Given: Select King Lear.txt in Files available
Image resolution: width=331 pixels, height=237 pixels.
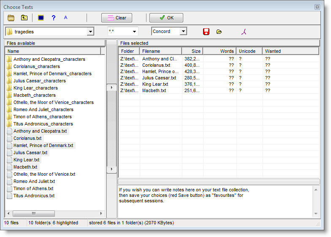Looking at the screenshot, I should (24, 160).
